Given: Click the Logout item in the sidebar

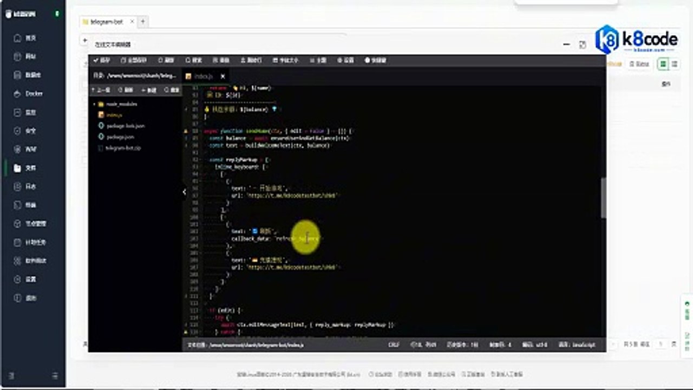Looking at the screenshot, I should [25, 298].
